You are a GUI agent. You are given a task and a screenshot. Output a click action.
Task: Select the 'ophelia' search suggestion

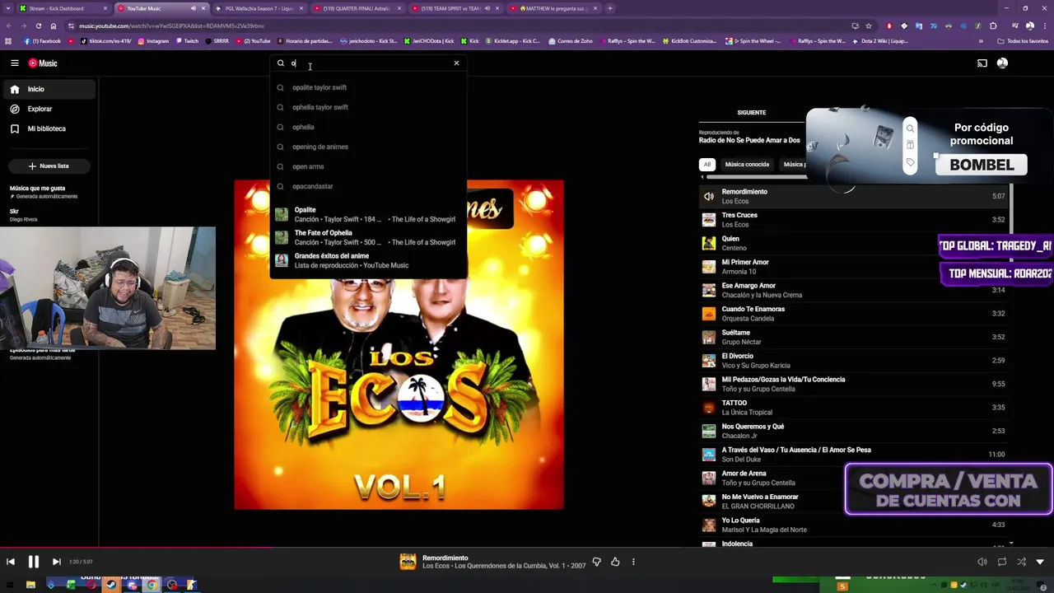click(x=368, y=127)
